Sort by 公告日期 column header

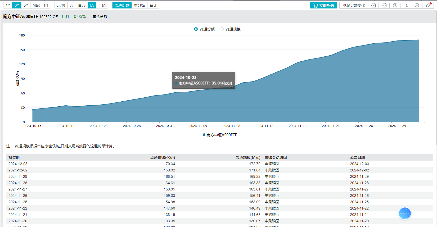point(358,157)
